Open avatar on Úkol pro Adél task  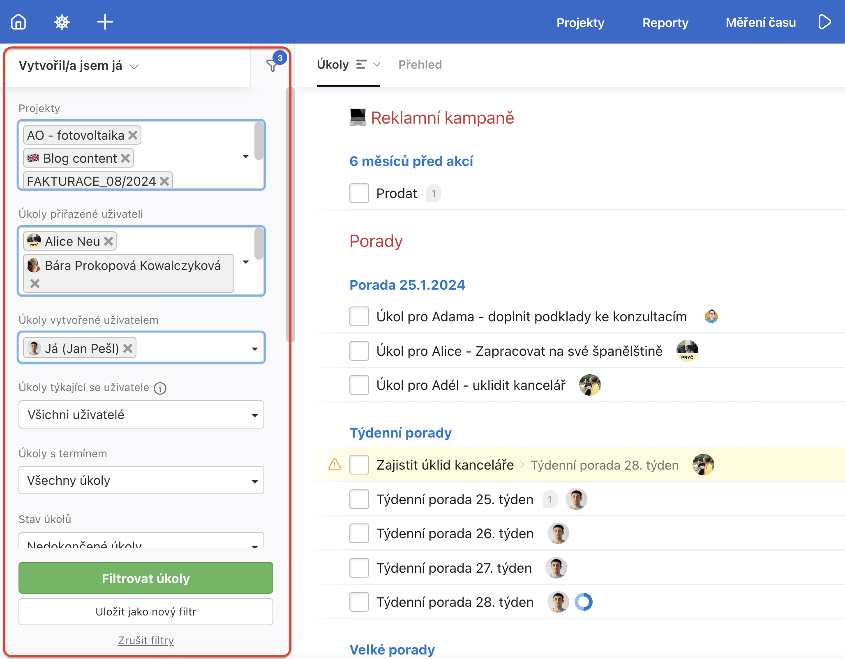pyautogui.click(x=590, y=385)
